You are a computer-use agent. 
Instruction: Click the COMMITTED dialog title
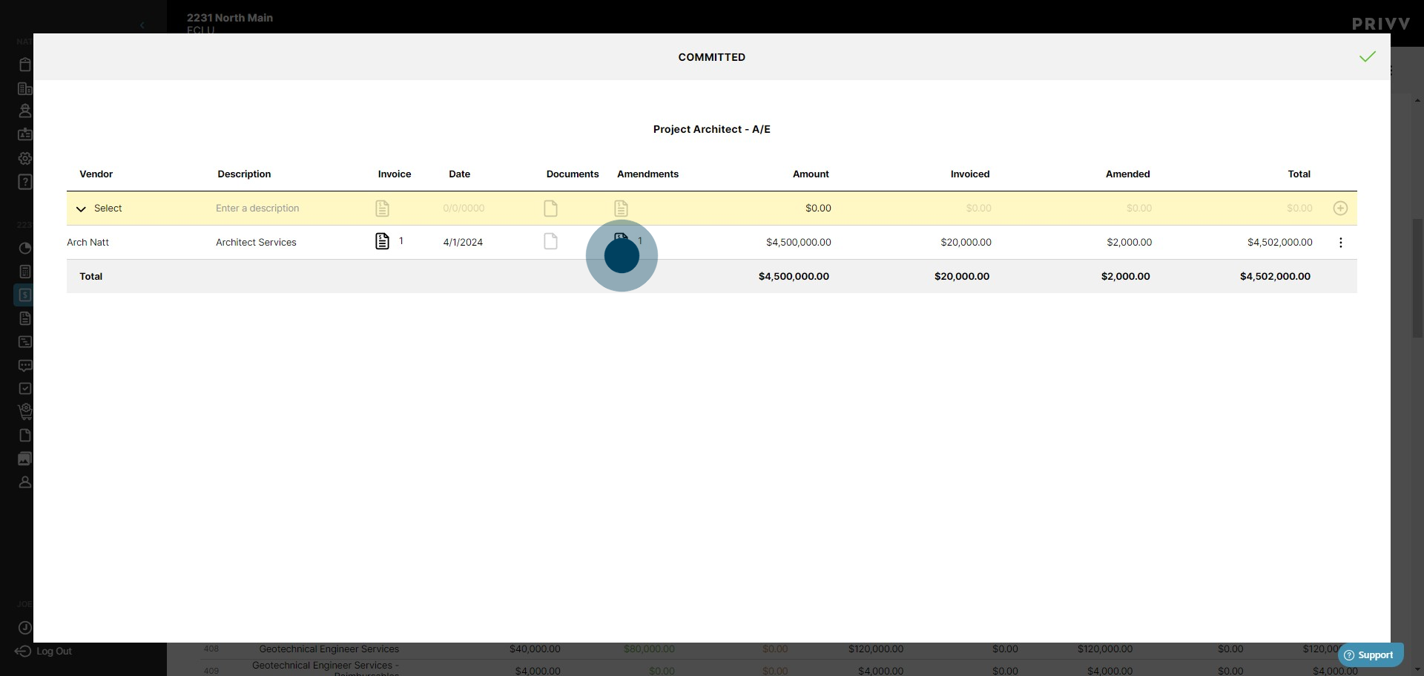click(x=711, y=57)
